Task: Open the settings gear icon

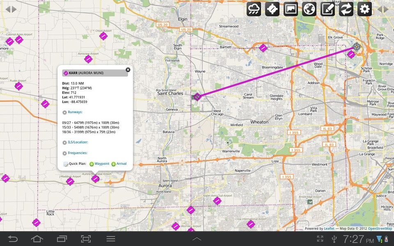Action: point(364,9)
